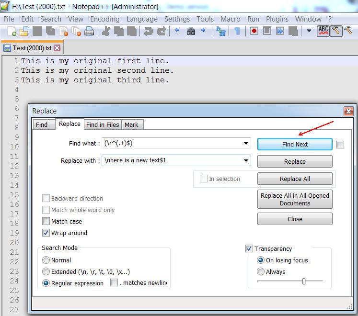Click the blue right arrow toolbar icon

pyautogui.click(x=203, y=30)
